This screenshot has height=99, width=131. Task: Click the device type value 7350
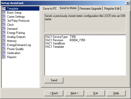73,37
